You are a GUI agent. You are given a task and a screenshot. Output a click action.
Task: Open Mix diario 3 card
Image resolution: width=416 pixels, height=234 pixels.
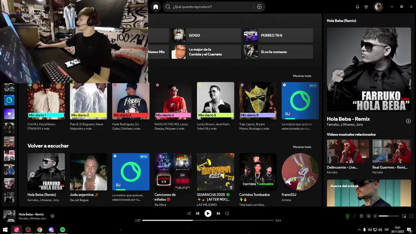point(131,107)
